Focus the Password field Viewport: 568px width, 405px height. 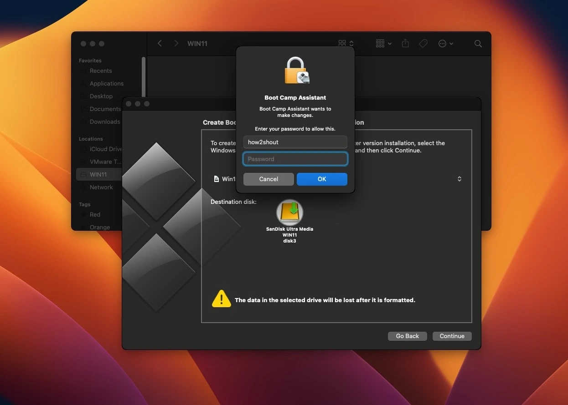pos(295,159)
